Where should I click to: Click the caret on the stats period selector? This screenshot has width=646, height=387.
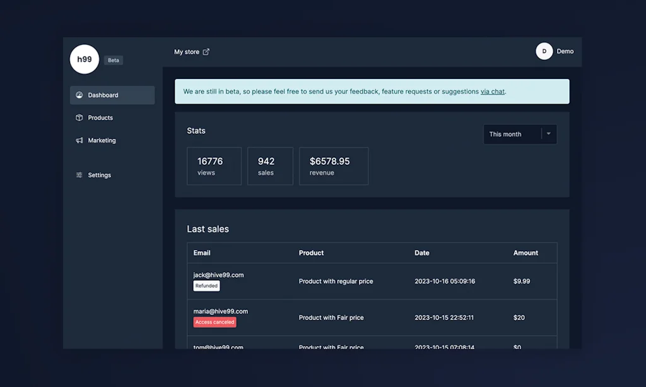548,134
